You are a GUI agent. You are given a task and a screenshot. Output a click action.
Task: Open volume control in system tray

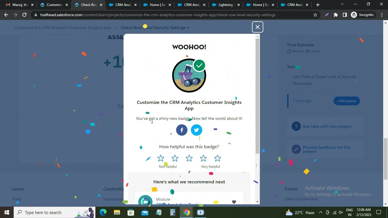pyautogui.click(x=341, y=212)
